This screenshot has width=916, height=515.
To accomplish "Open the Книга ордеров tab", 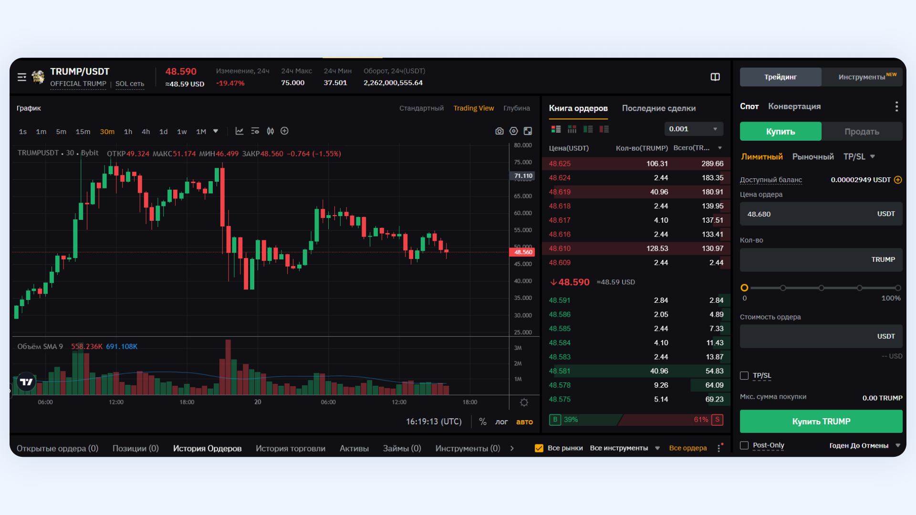I will tap(578, 108).
